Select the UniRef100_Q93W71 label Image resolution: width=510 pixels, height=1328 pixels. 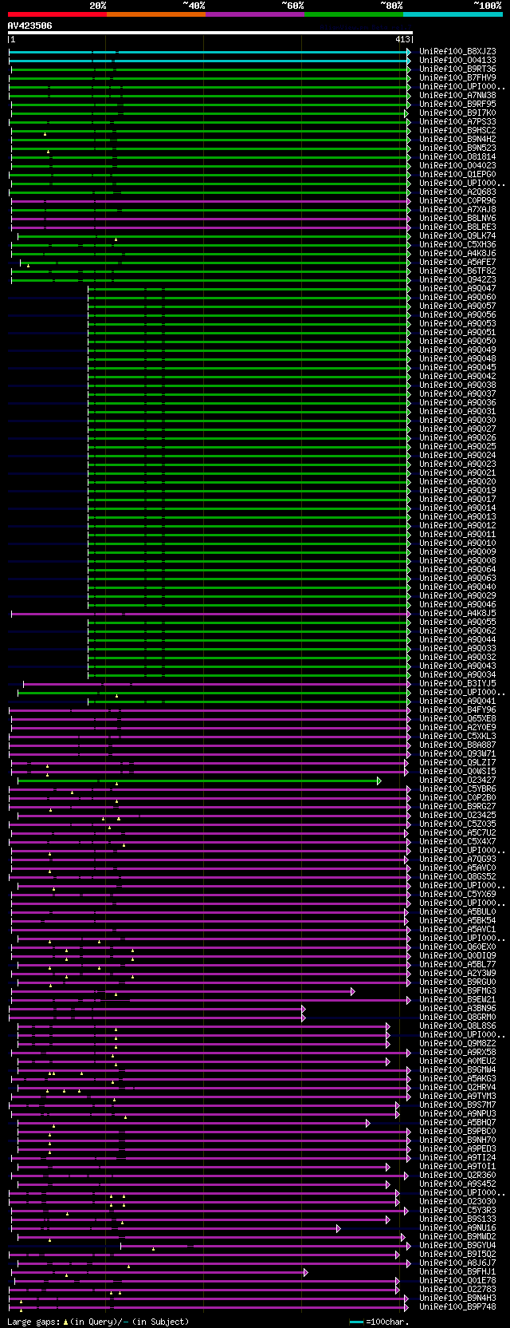(x=457, y=753)
